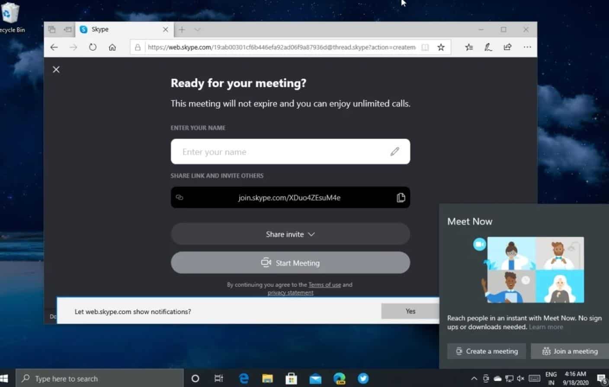Viewport: 609px width, 387px height.
Task: Select the Skype tab
Action: click(123, 29)
